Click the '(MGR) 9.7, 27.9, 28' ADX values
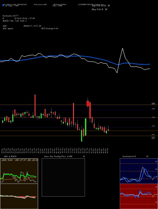This screenshot has height=209, width=158. tap(32, 26)
